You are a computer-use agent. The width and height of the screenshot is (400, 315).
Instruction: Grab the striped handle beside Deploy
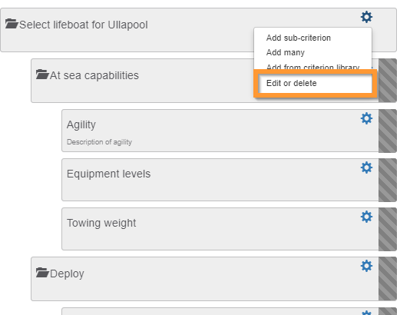(388, 279)
